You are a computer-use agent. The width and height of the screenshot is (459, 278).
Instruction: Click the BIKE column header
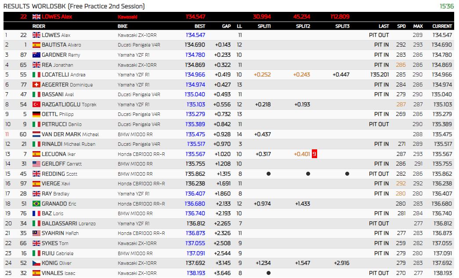point(123,26)
